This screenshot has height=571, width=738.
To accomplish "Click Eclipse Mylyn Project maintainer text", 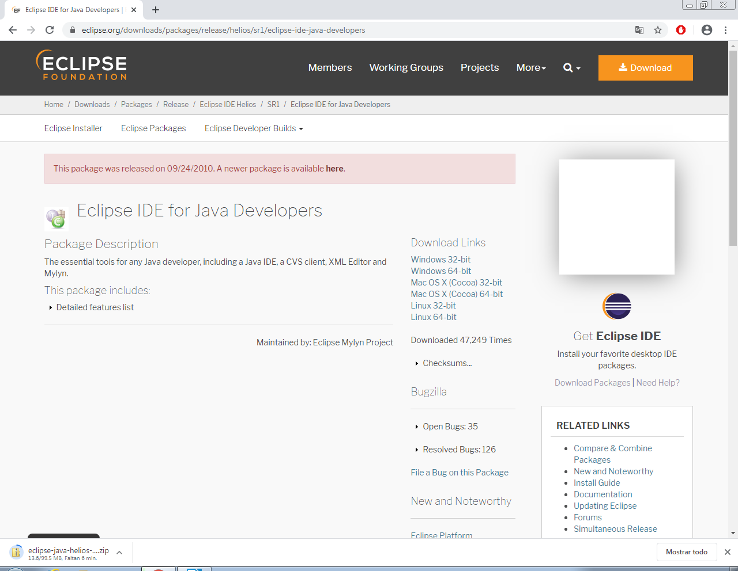I will point(353,342).
